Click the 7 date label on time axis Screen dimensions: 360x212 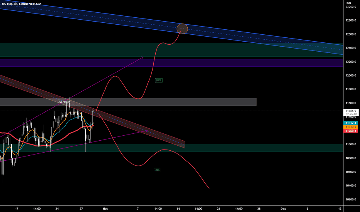coord(138,209)
